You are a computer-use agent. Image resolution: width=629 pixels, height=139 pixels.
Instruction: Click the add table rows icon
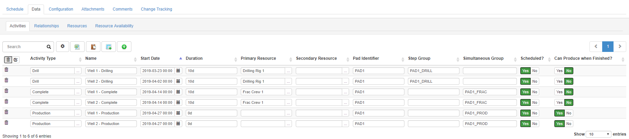(x=109, y=46)
